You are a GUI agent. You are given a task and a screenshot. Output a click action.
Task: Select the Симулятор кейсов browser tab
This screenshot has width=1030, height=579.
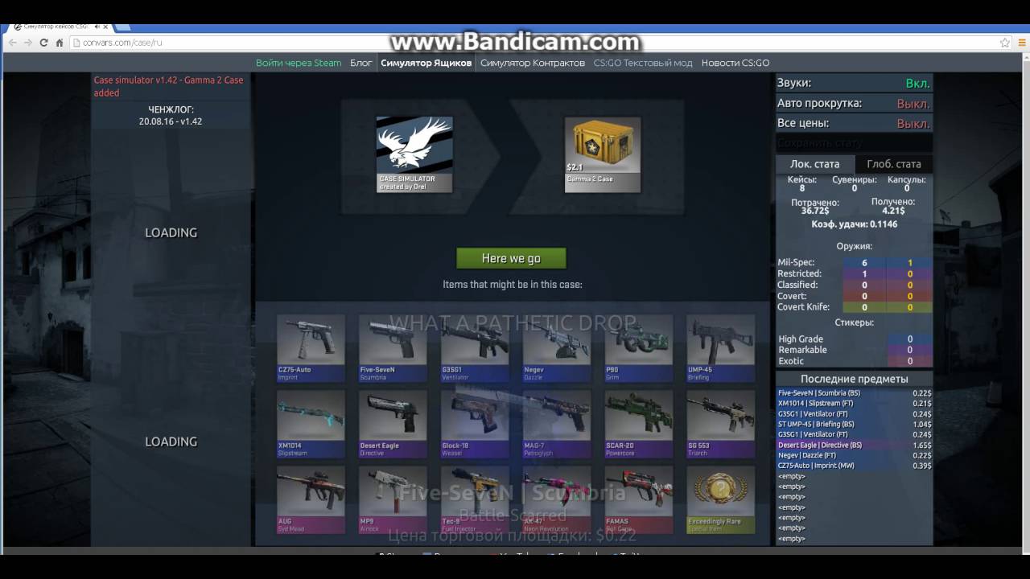click(60, 27)
